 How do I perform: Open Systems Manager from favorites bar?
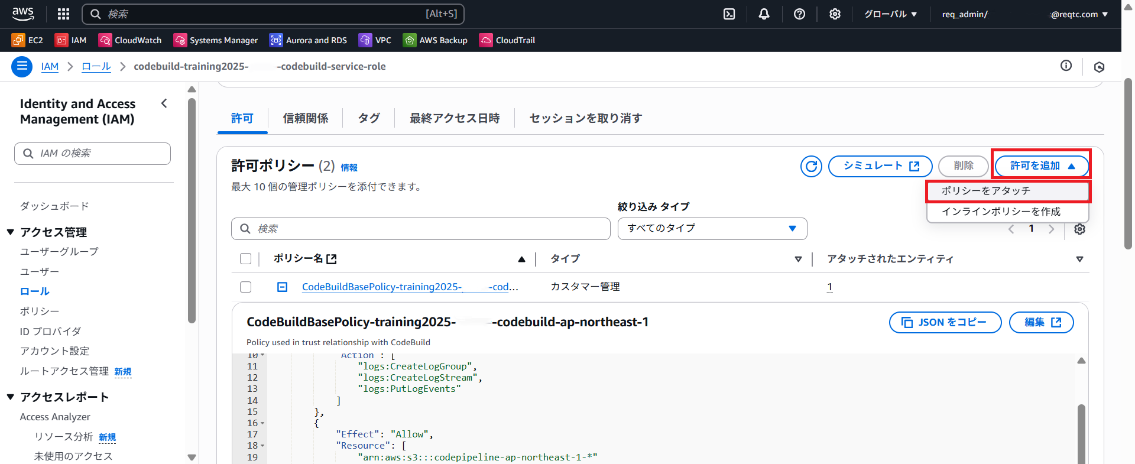[216, 40]
